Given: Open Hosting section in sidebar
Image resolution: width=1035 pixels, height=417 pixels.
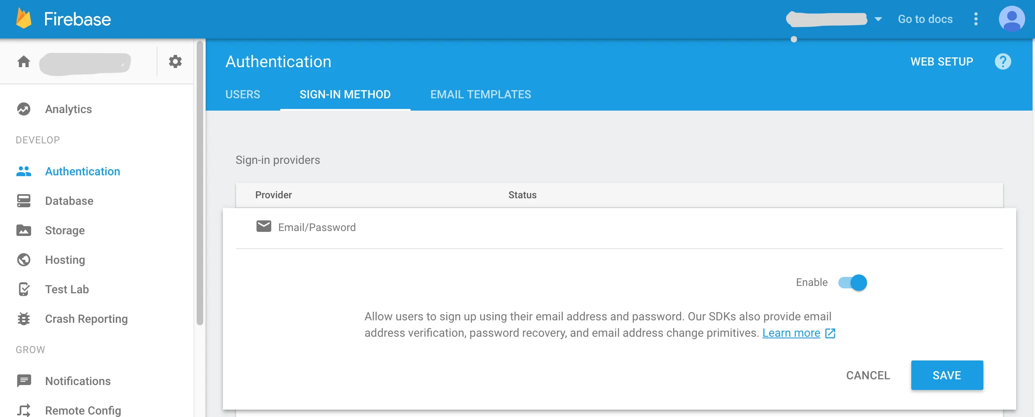Looking at the screenshot, I should pos(65,260).
